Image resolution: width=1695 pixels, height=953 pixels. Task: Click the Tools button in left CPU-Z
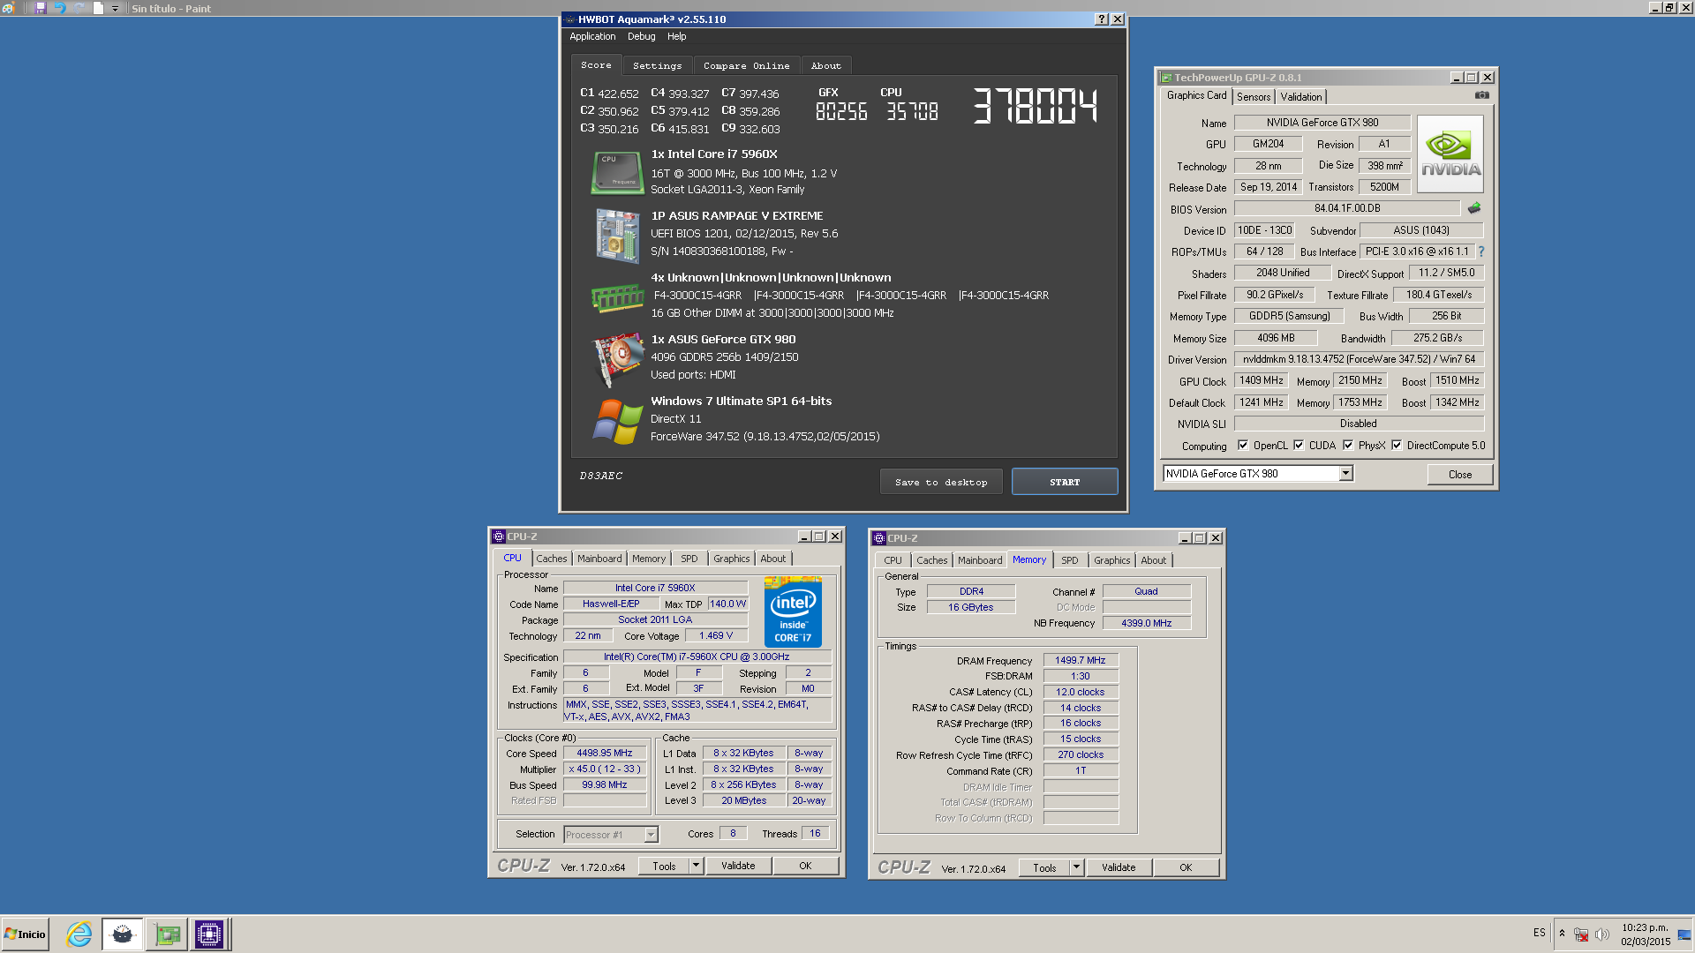tap(664, 866)
